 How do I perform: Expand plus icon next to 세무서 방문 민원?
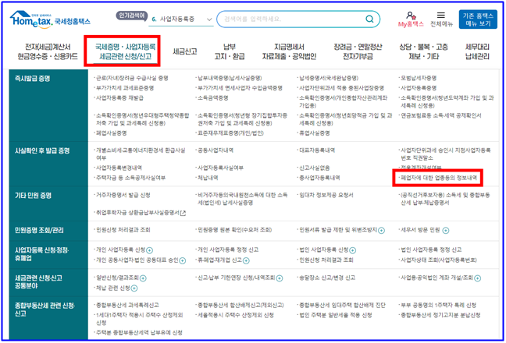(446, 230)
